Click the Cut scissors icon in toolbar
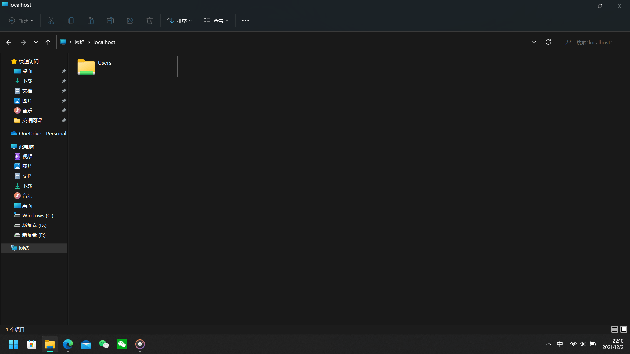 (51, 21)
